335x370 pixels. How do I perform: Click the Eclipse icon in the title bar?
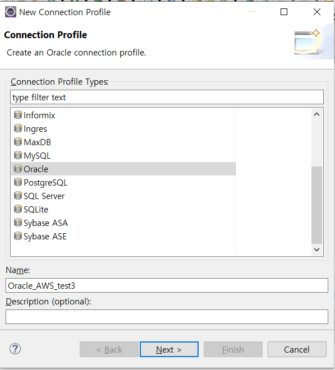tap(11, 12)
